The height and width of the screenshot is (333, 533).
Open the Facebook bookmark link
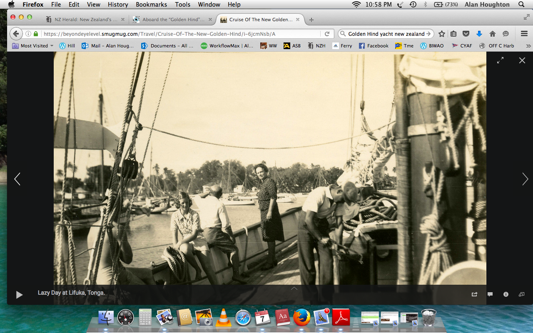[x=374, y=46]
